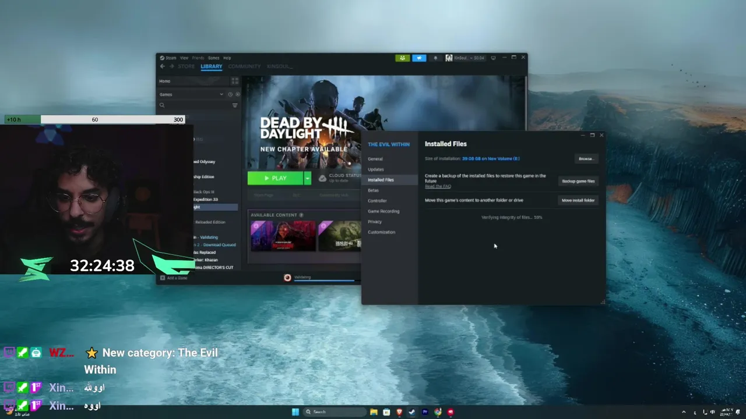Select Updates in properties sidebar
746x419 pixels.
[x=376, y=169]
